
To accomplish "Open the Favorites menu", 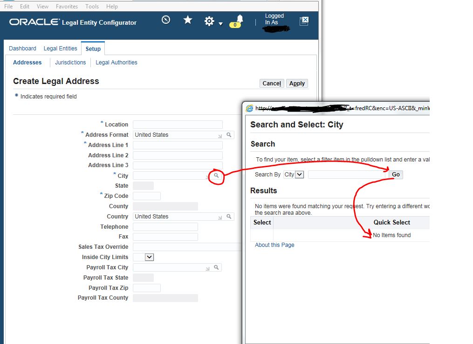I will (x=67, y=7).
